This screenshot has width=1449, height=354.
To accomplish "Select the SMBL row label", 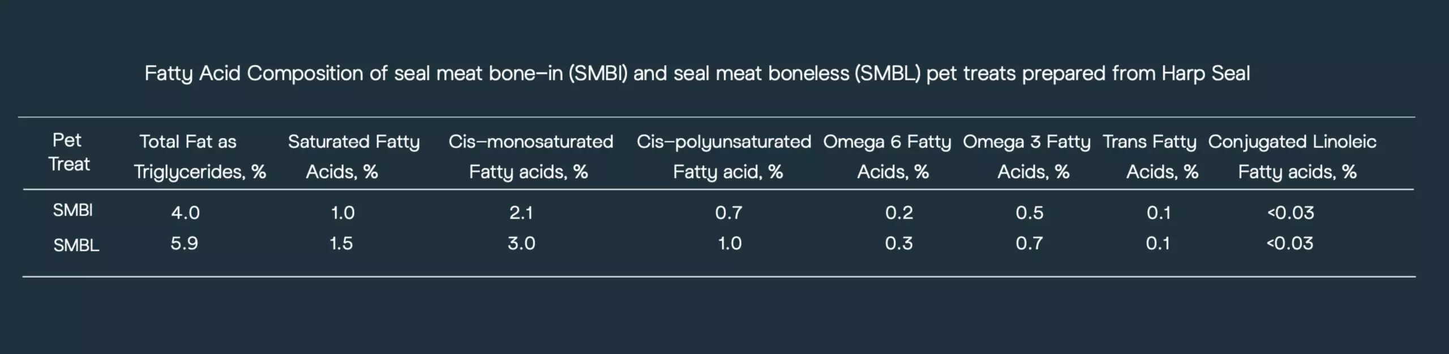I will click(76, 245).
